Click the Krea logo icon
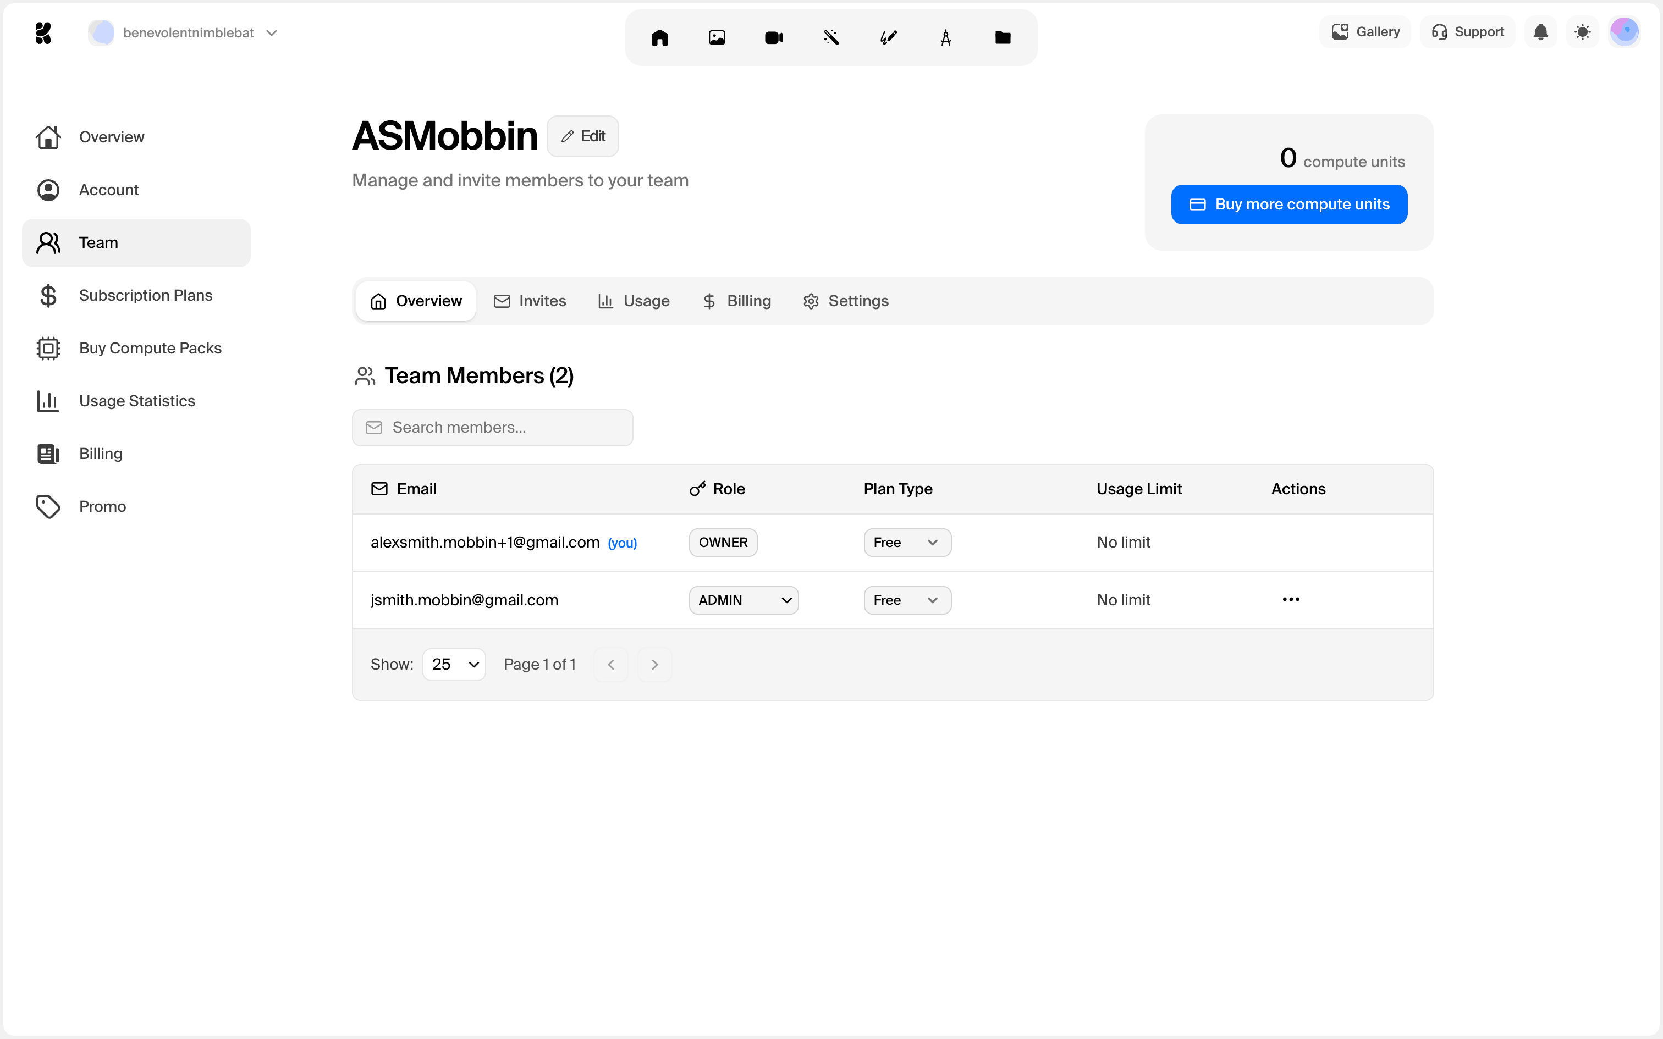 tap(43, 32)
